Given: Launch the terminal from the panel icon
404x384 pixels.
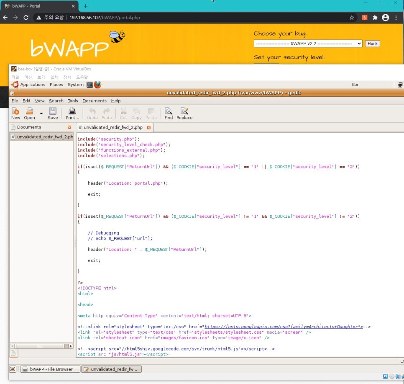Looking at the screenshot, I should point(89,85).
